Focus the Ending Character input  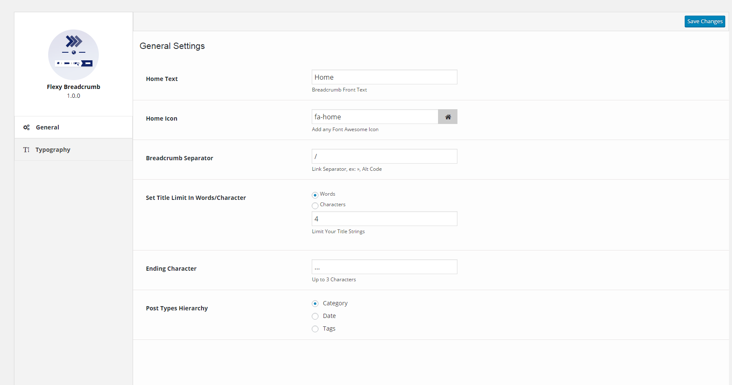[384, 267]
